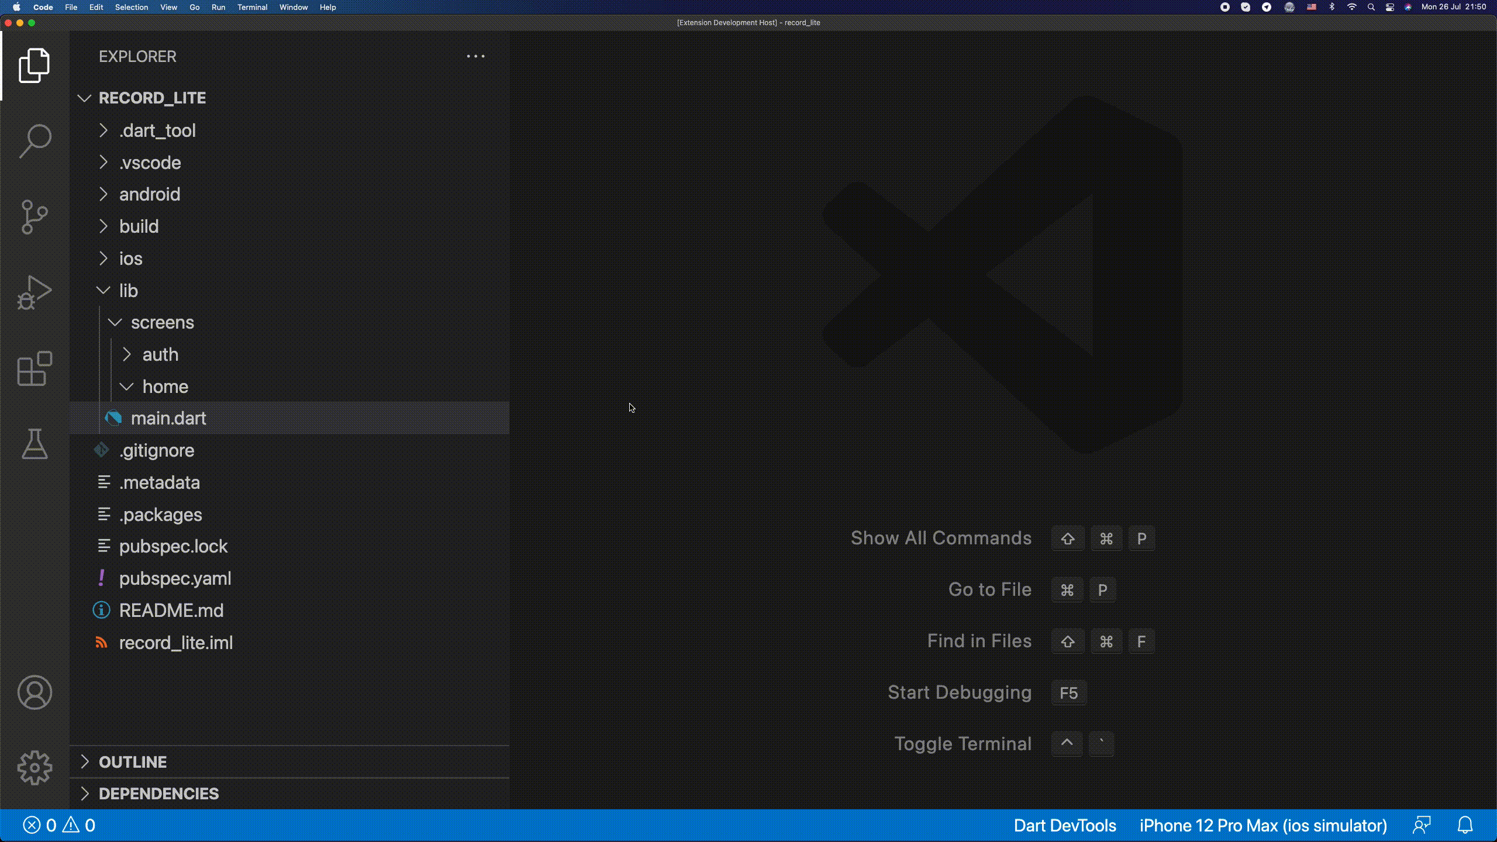Expand the auth folder
1497x842 pixels.
coord(160,354)
